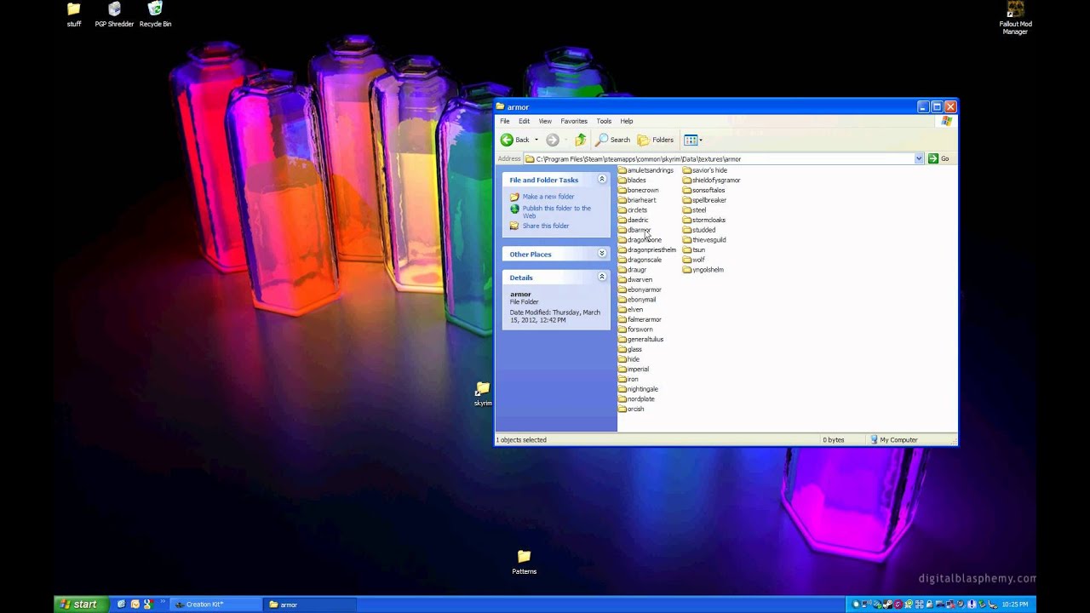Select the daedric folder icon

622,220
